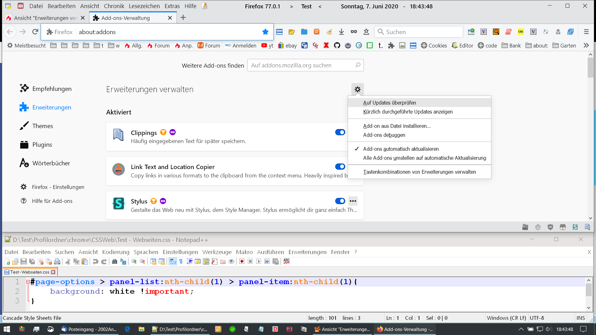Disable the Clippings extension toggle
Screen dimensions: 596x335
tap(340, 132)
